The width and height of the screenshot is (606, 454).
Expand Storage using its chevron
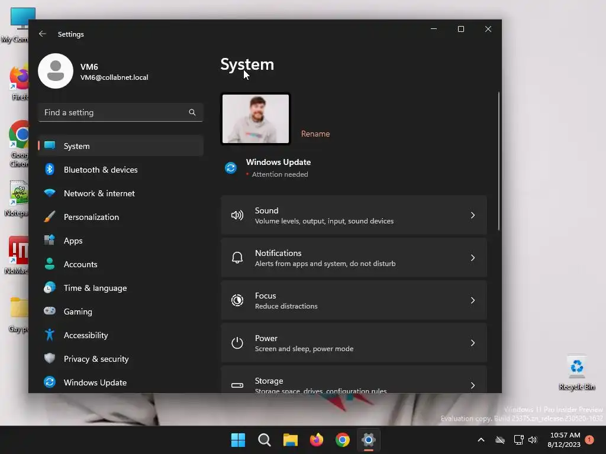click(472, 385)
